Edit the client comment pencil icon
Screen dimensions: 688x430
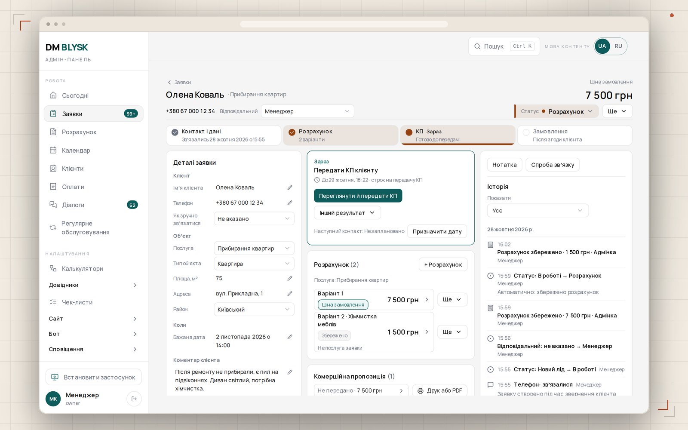290,372
